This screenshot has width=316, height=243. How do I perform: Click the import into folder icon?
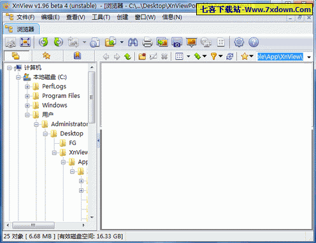pyautogui.click(x=110, y=42)
